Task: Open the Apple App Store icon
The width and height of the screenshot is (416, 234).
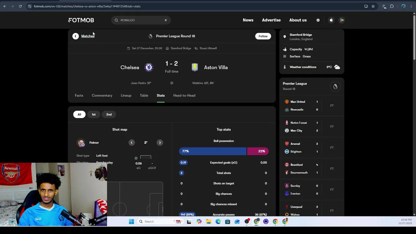Action: click(x=331, y=20)
